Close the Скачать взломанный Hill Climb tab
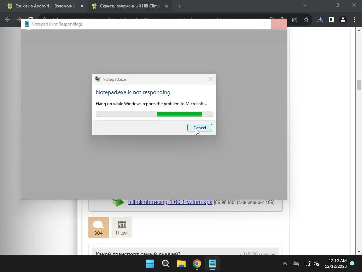This screenshot has height=272, width=362. [167, 6]
